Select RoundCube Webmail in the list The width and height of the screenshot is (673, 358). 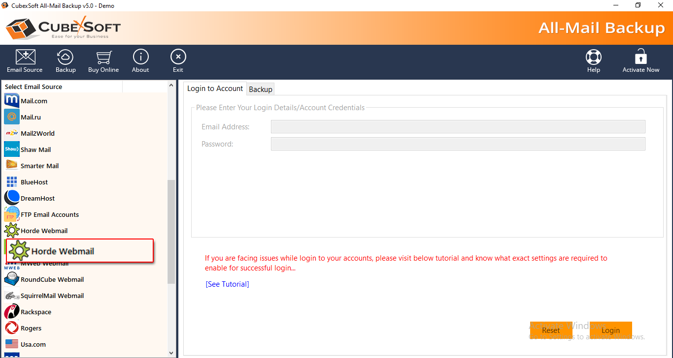pos(52,279)
